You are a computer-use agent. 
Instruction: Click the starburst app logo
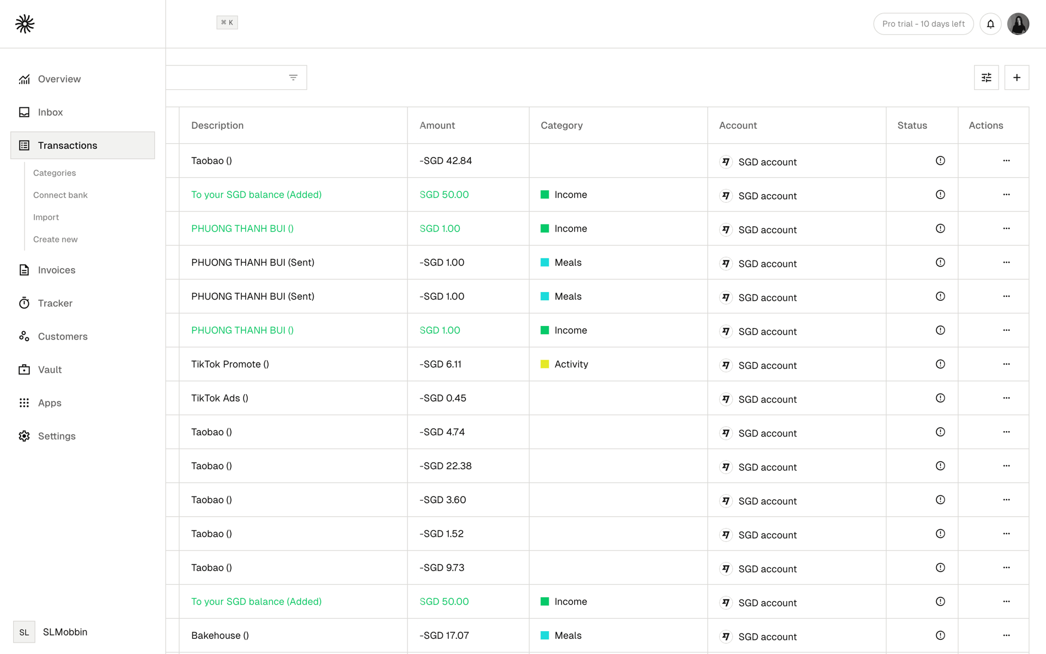[25, 24]
